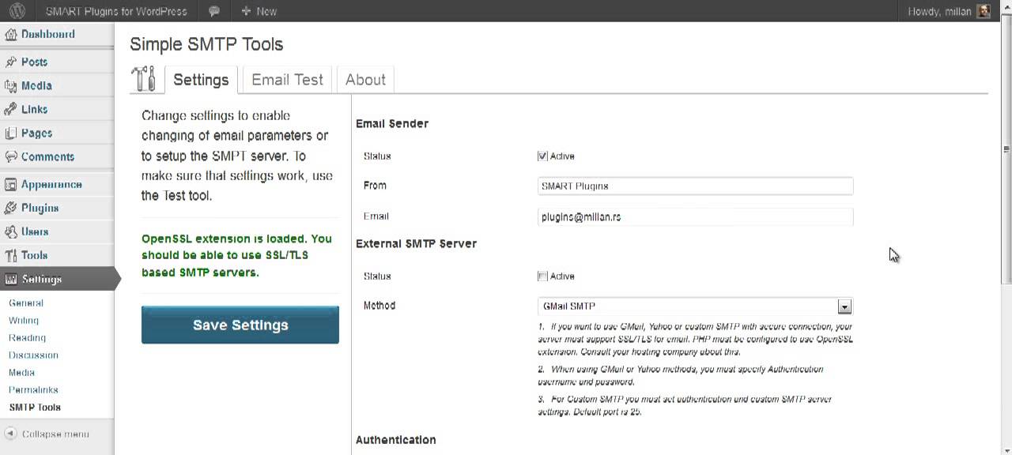Image resolution: width=1012 pixels, height=455 pixels.
Task: Open the New content menu
Action: coord(259,11)
